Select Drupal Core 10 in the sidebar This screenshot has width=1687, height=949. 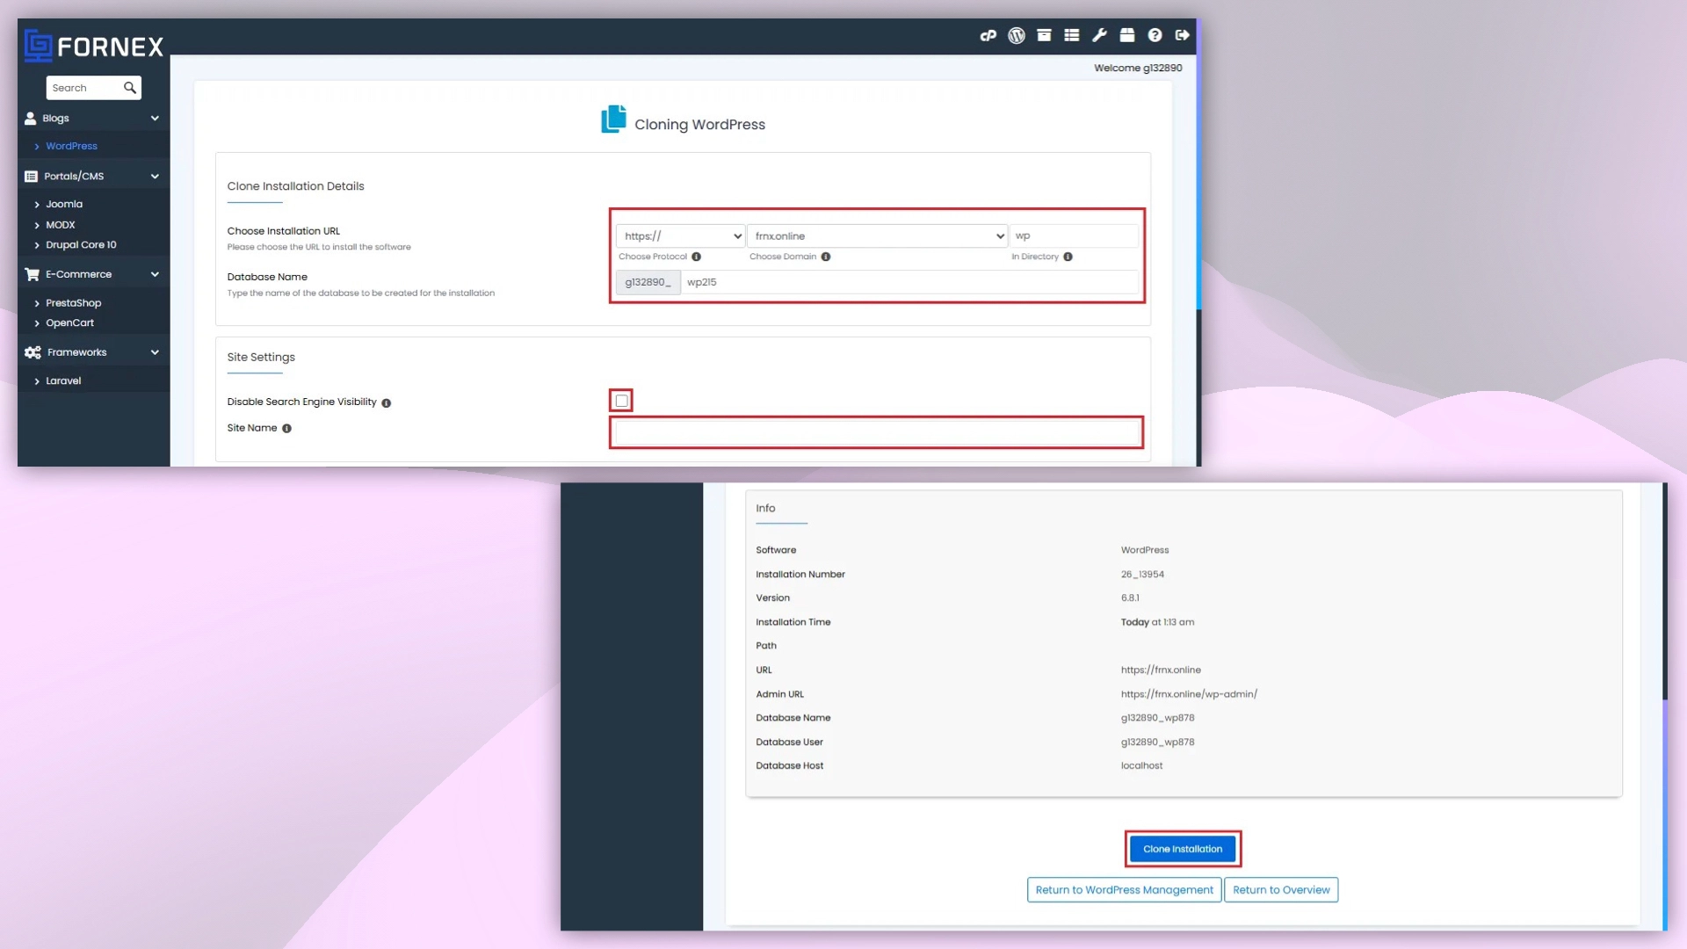(81, 244)
